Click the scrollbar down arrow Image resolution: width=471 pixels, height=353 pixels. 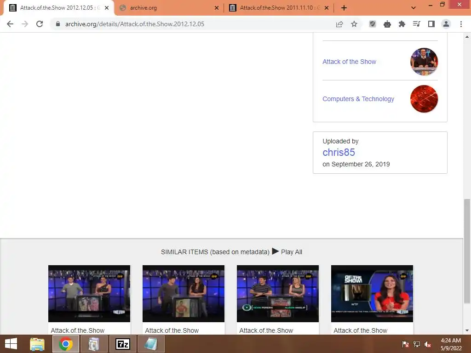pyautogui.click(x=467, y=330)
